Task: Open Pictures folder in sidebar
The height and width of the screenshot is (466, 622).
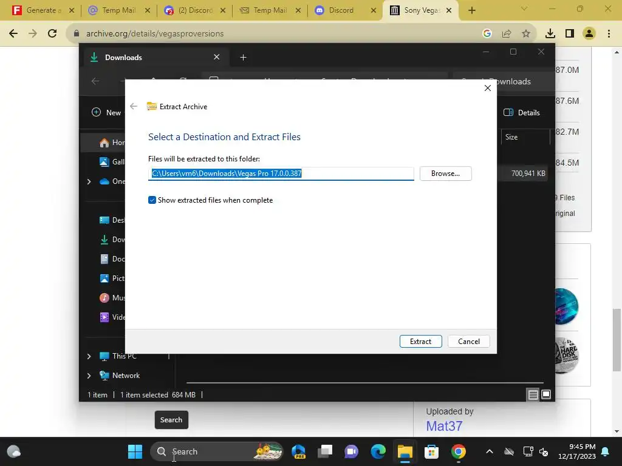Action: click(x=112, y=278)
